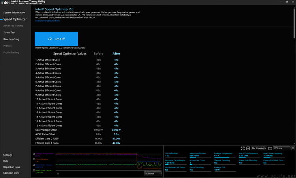296x178 pixels.
Task: Uncheck the Package Temperature graph checkbox
Action: (34, 154)
